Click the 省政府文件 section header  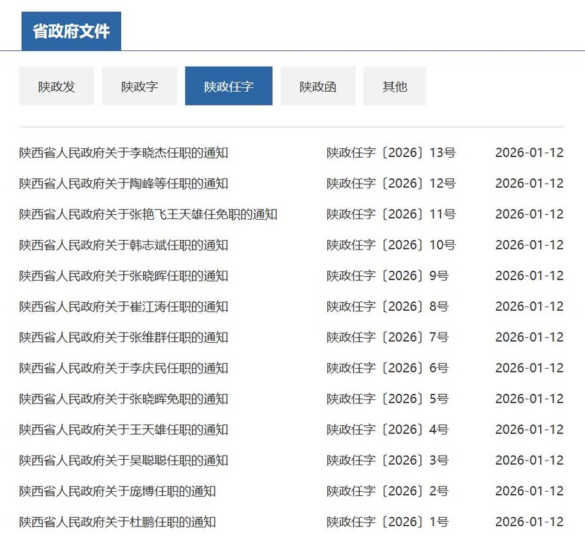point(71,30)
